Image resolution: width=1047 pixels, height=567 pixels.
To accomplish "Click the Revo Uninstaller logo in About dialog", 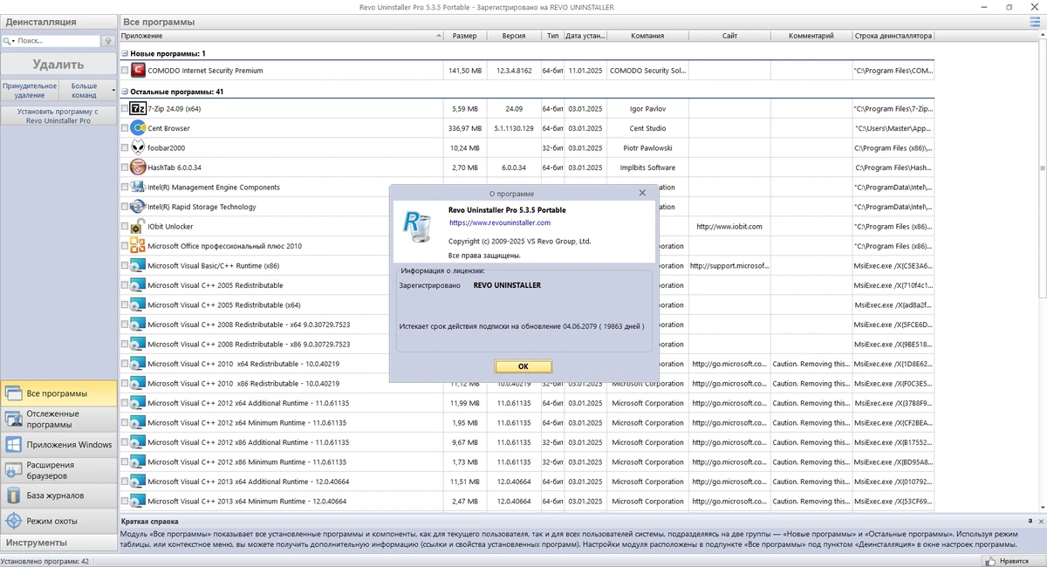I will coord(419,228).
